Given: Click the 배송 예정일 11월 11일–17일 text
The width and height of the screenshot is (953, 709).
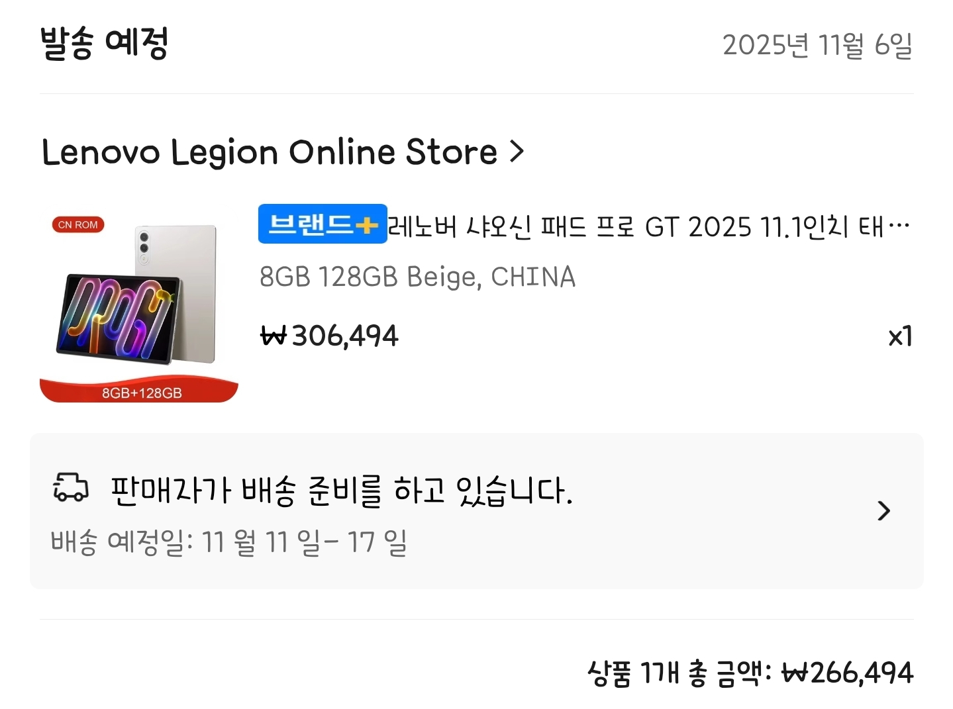Looking at the screenshot, I should click(229, 542).
